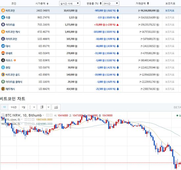The width and height of the screenshot is (181, 170).
Task: Click the EOS icon beside 이오스
Action: pos(3,60)
